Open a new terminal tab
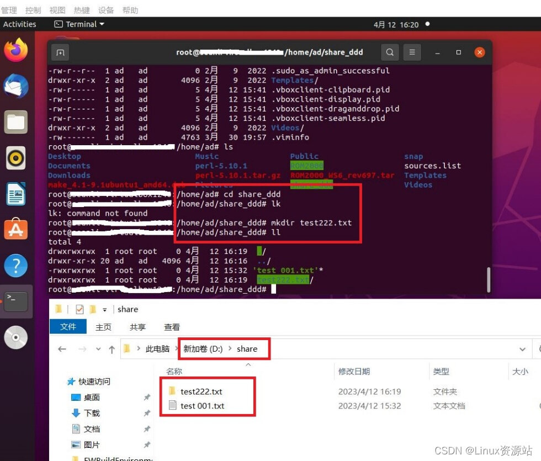The height and width of the screenshot is (461, 541). [60, 52]
